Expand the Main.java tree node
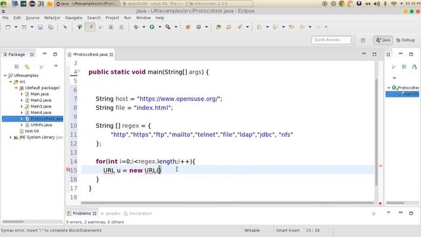This screenshot has width=421, height=237. pyautogui.click(x=22, y=94)
